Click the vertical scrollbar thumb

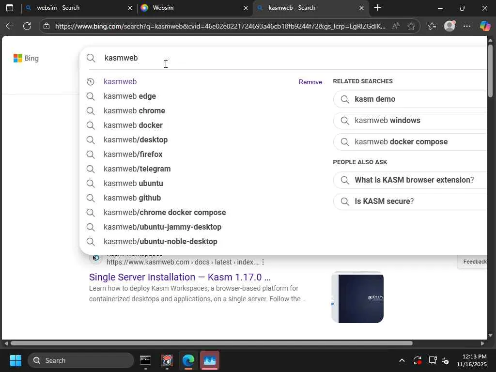[x=490, y=71]
